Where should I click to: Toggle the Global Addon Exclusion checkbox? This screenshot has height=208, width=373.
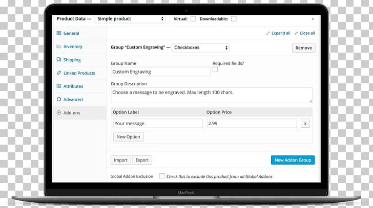[x=162, y=176]
